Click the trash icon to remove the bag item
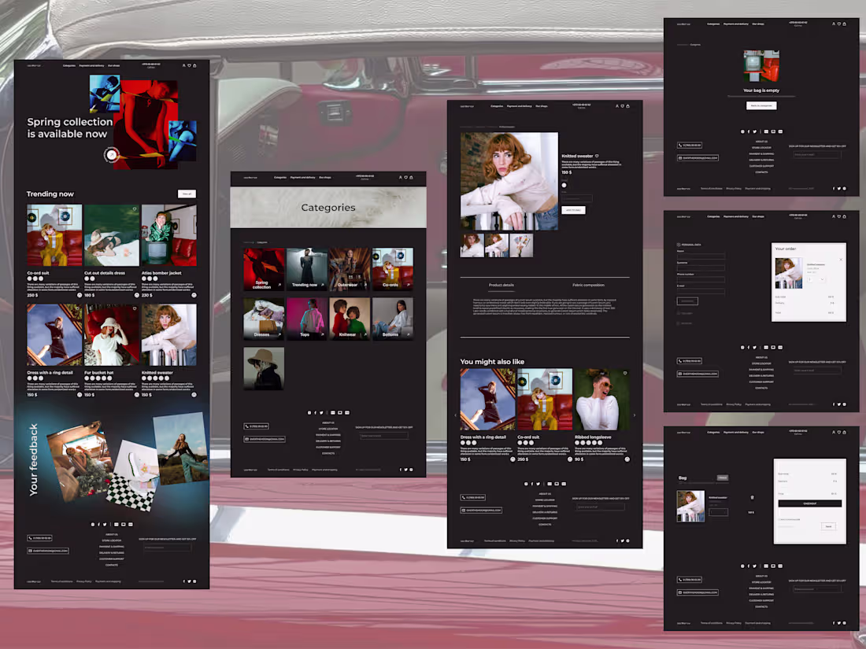Screen dimensions: 866x649 coord(752,498)
